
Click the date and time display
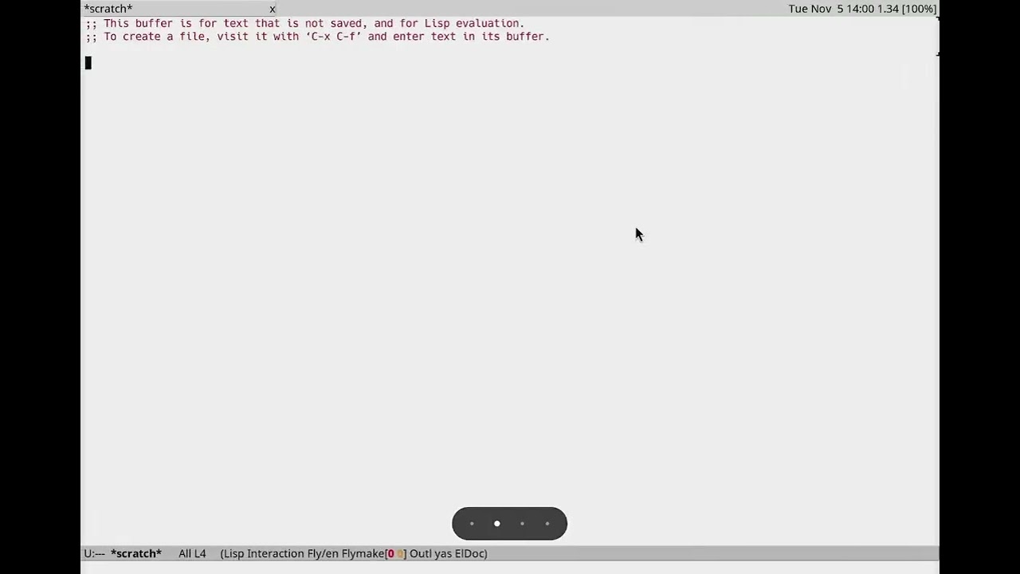tap(831, 9)
